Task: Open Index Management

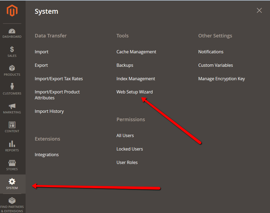Action: (x=136, y=79)
